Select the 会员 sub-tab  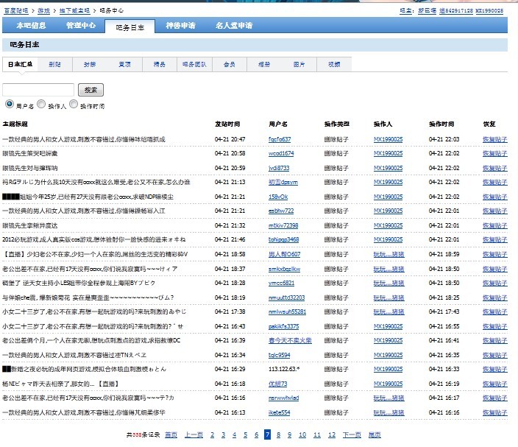(x=230, y=64)
